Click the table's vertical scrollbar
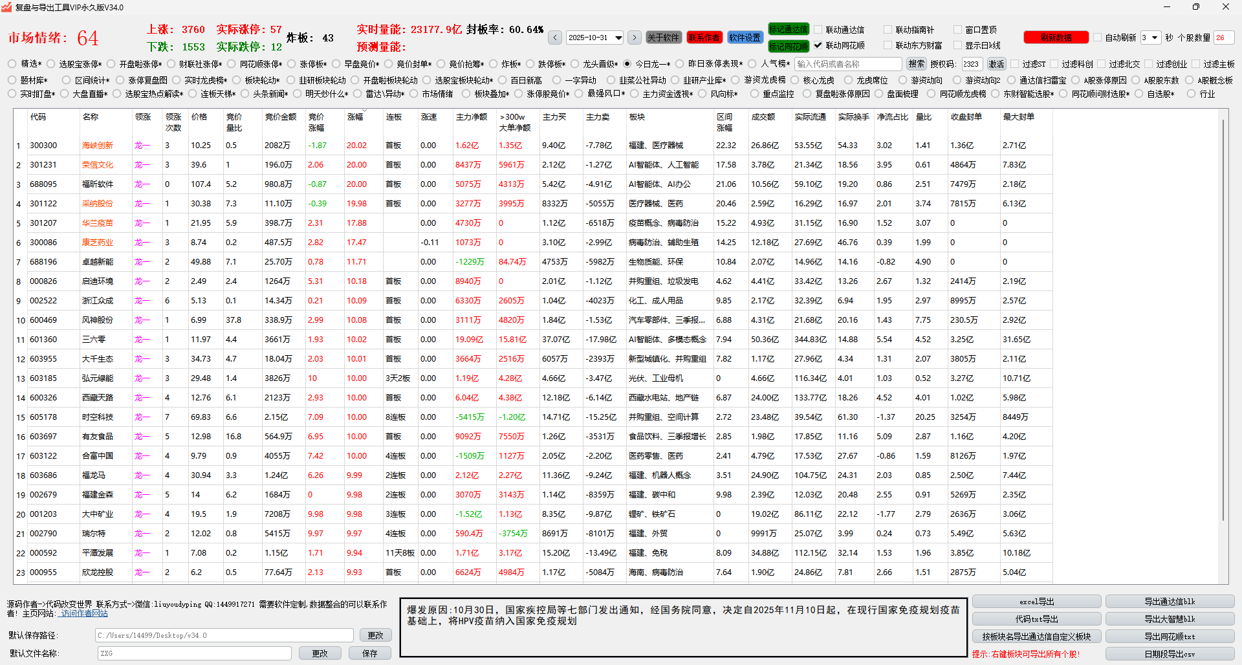The height and width of the screenshot is (665, 1242). (x=1223, y=320)
